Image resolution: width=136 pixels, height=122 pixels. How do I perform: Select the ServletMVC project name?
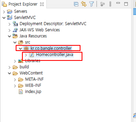25,18
